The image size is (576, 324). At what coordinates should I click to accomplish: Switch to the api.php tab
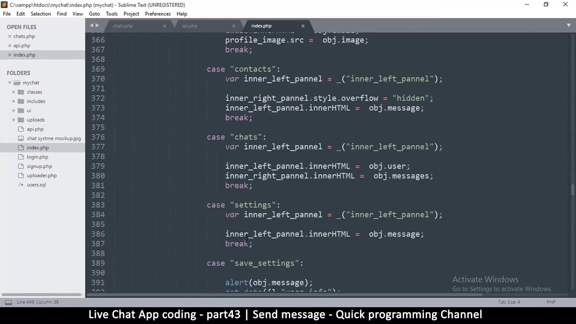point(189,26)
